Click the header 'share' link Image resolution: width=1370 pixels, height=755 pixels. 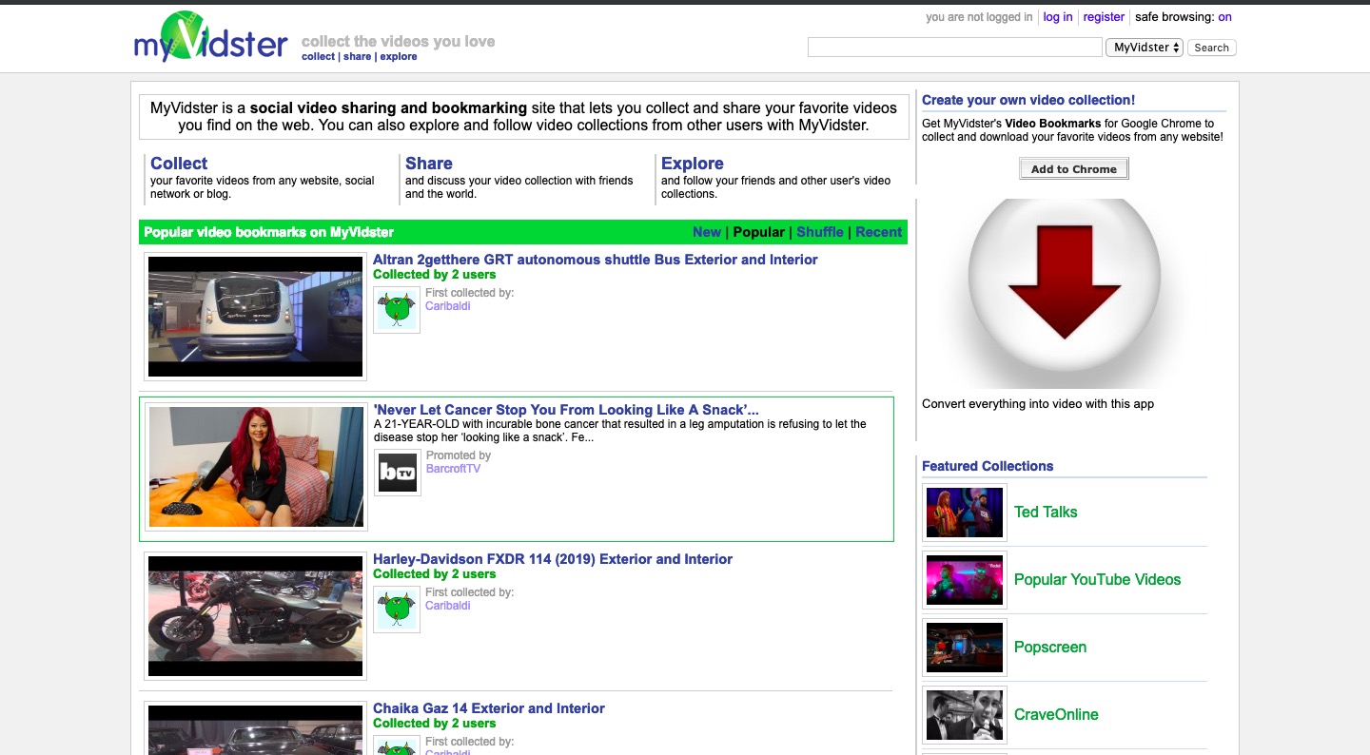coord(357,57)
